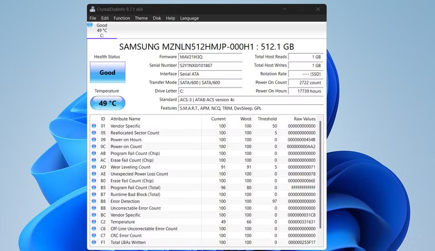Open the Theme menu
This screenshot has width=435, height=251.
pyautogui.click(x=141, y=18)
